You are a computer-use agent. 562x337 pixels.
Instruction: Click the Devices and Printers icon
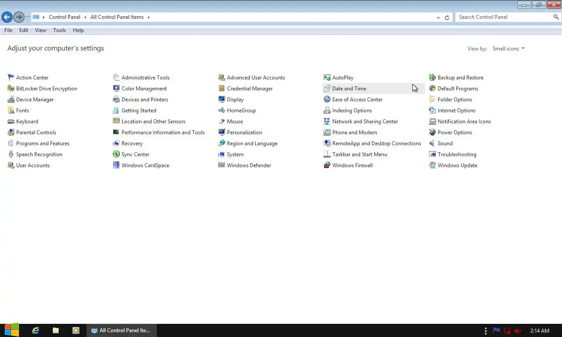116,100
